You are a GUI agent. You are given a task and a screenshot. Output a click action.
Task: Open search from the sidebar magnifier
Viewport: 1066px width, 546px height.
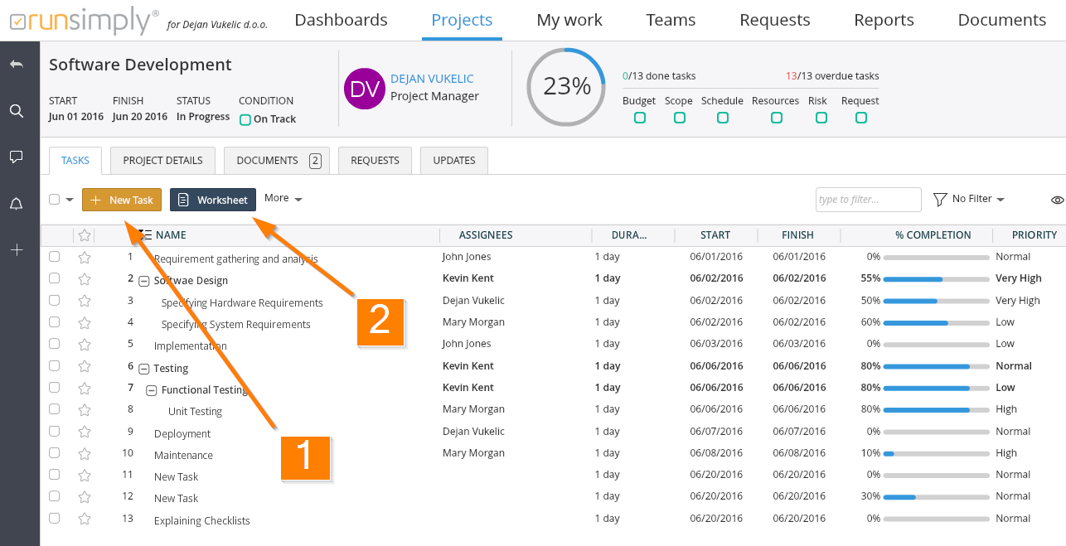[17, 111]
